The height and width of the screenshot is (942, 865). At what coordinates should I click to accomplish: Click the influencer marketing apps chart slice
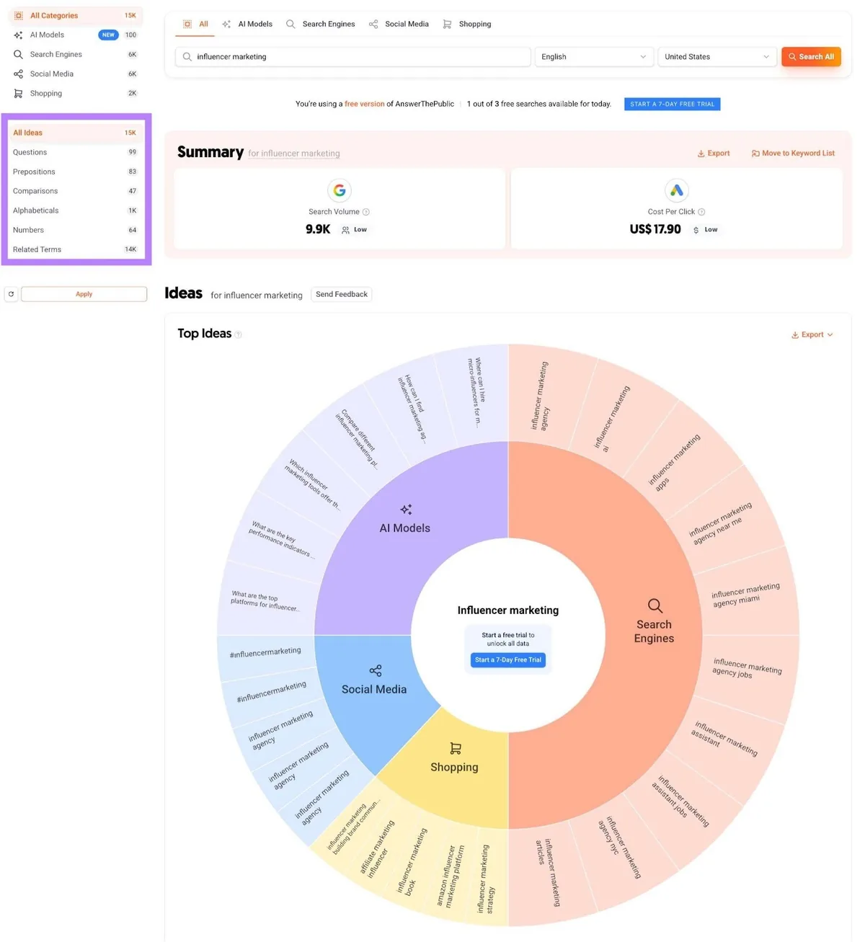tap(673, 463)
